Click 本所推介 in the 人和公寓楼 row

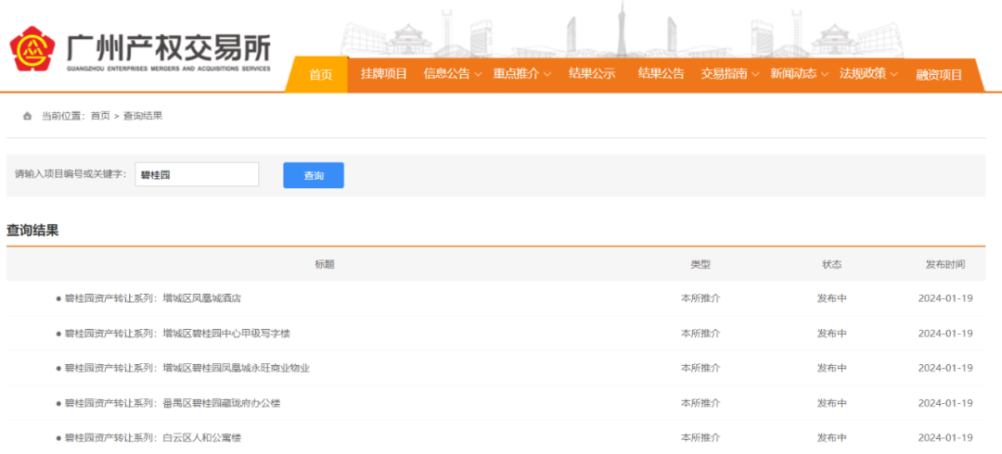click(x=700, y=438)
